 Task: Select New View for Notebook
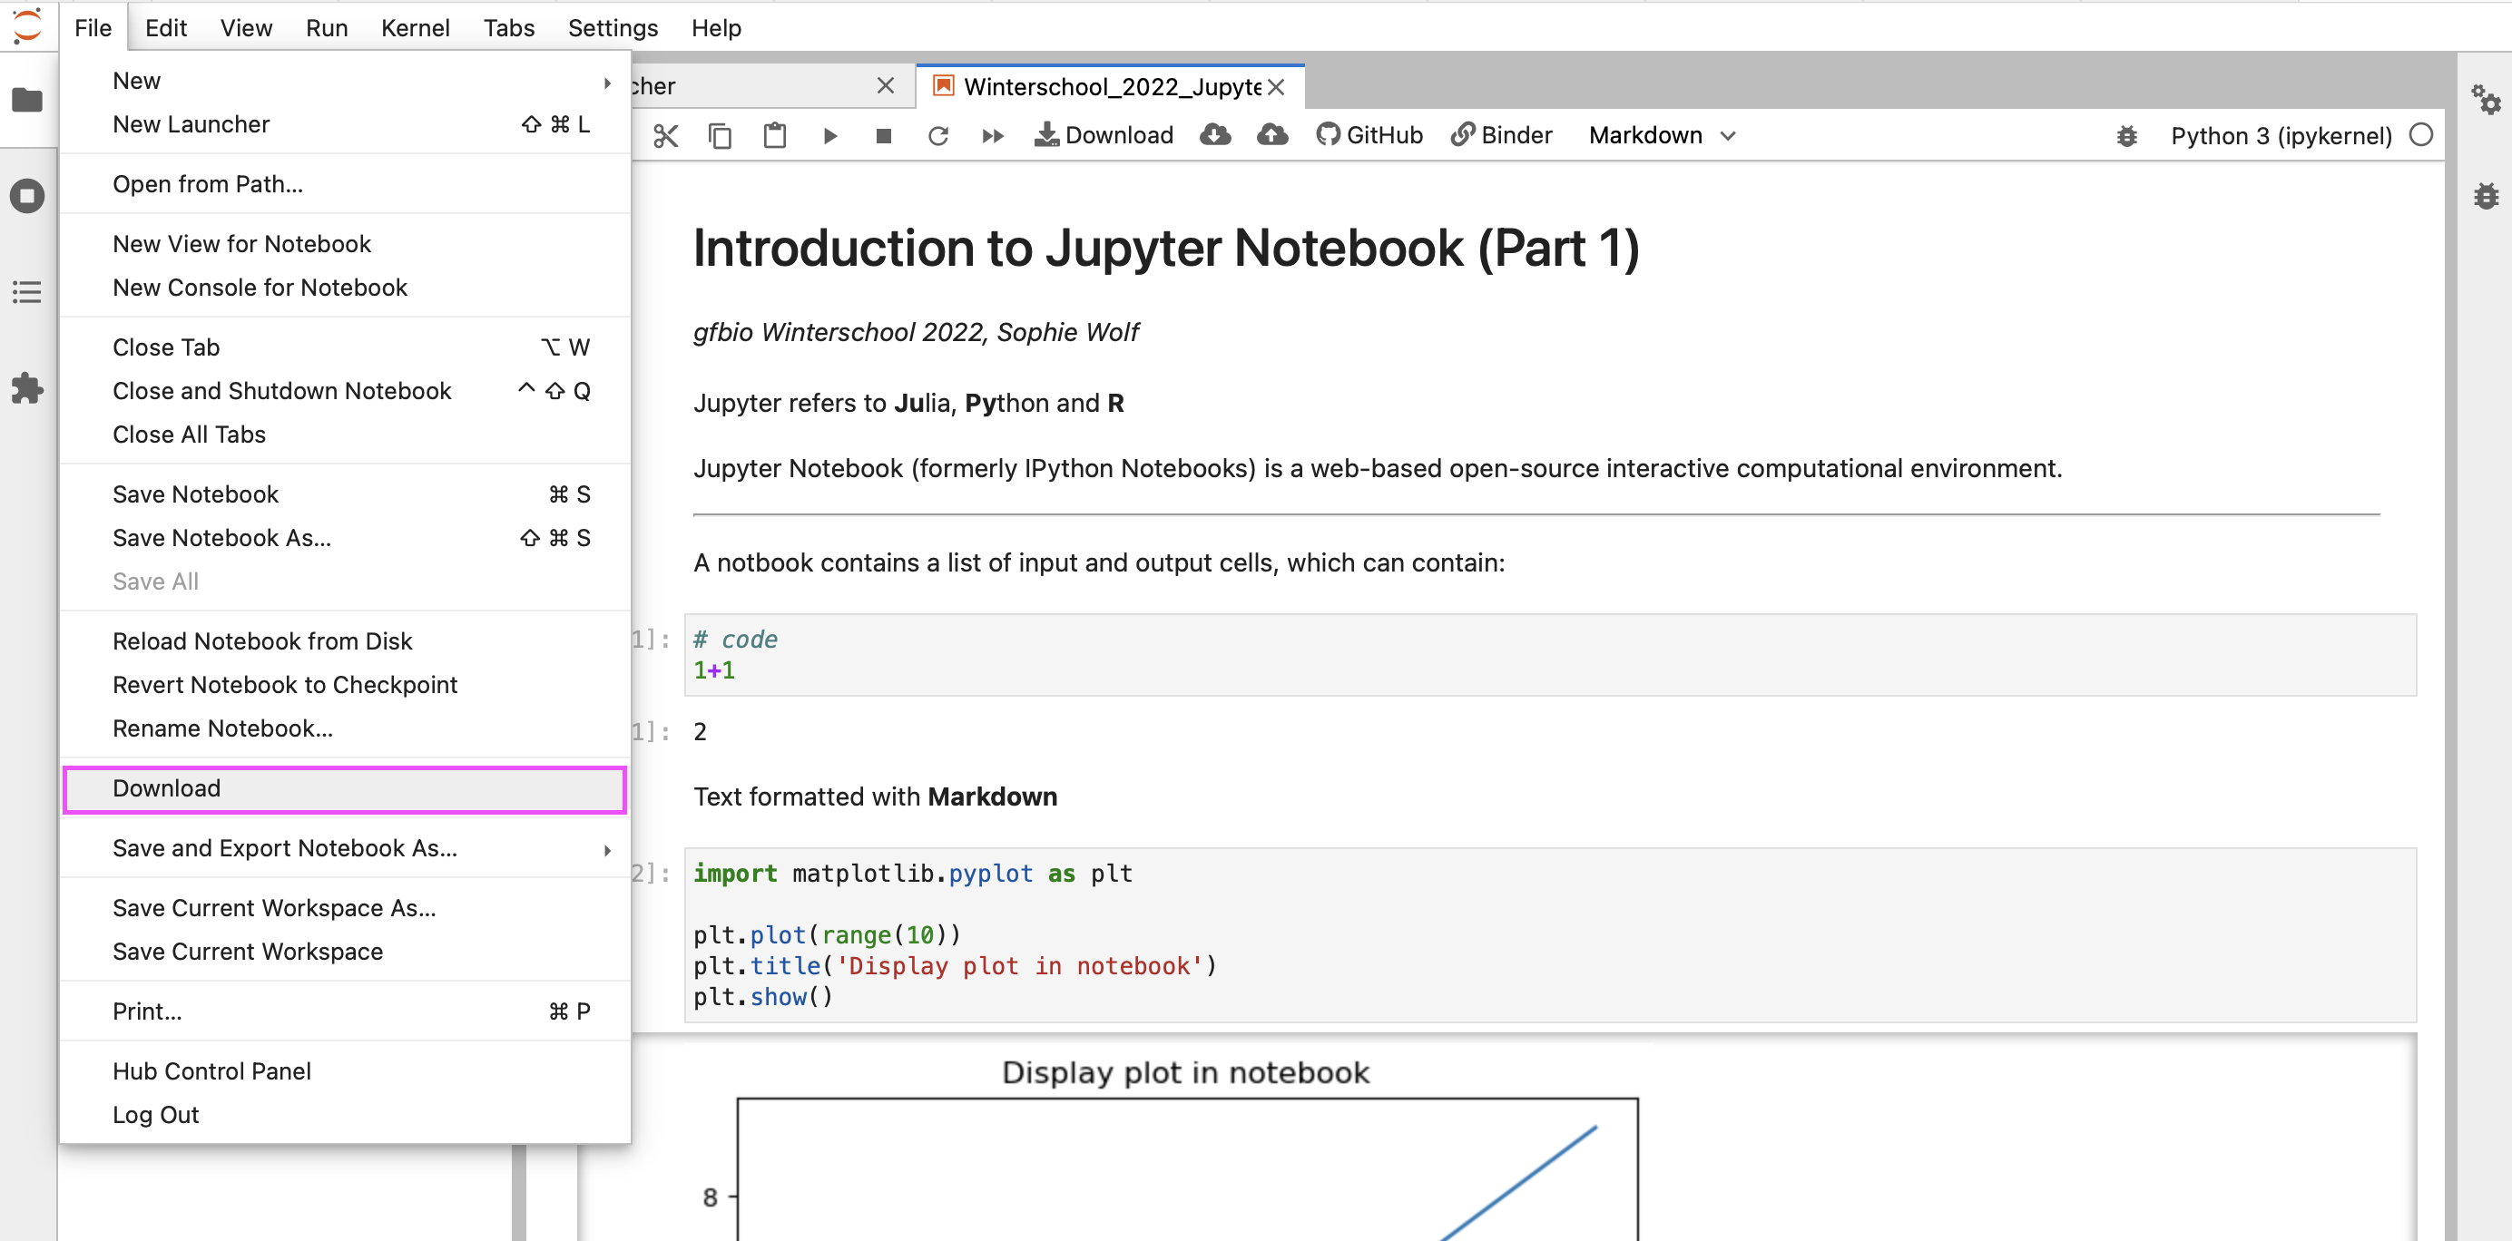coord(345,244)
